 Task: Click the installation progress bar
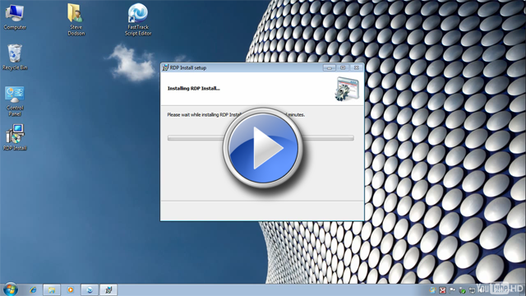(261, 138)
